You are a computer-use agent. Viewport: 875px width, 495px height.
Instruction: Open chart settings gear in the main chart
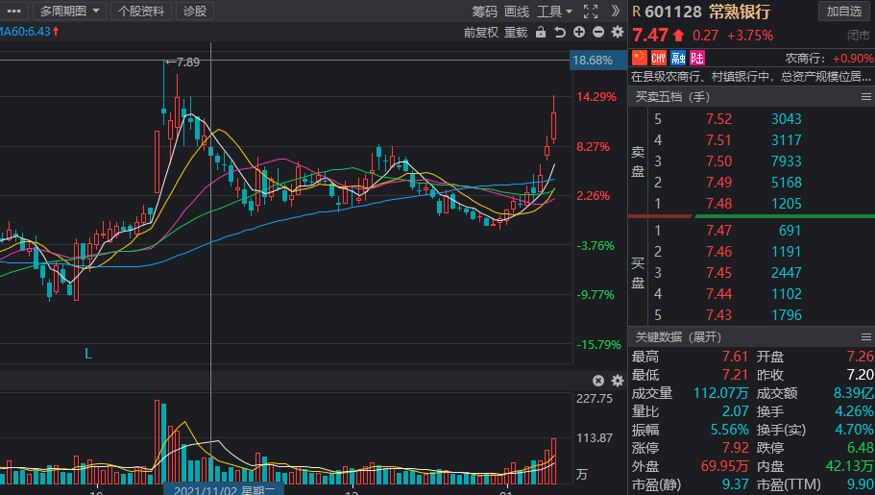coord(617,33)
